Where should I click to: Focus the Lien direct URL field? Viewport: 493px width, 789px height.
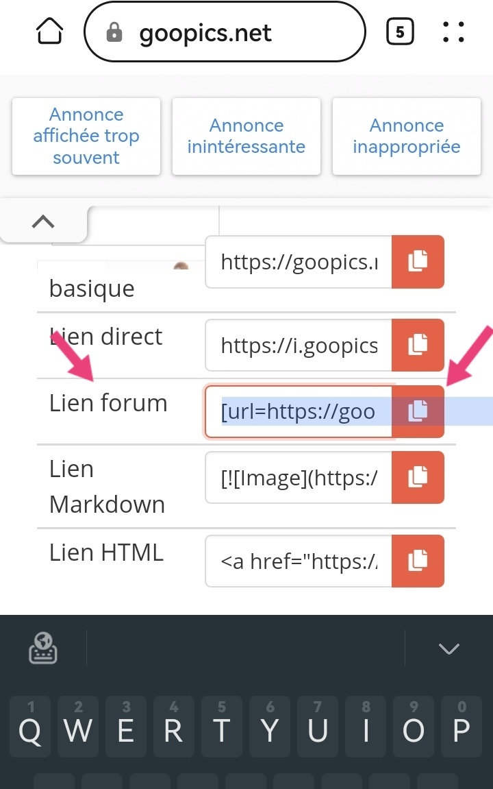tap(299, 345)
